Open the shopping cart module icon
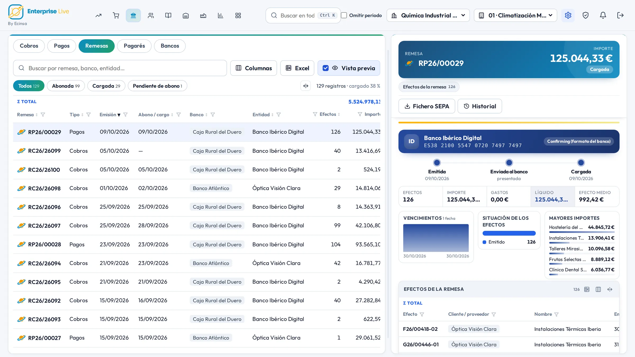Screen dimensions: 635x357 pos(116,15)
